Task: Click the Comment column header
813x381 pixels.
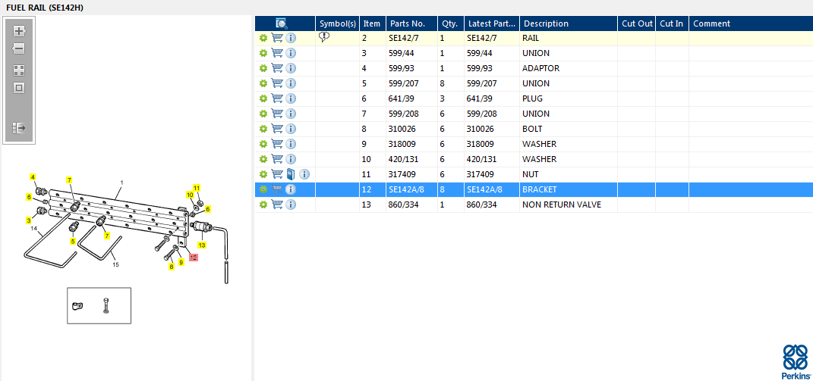Action: click(751, 23)
